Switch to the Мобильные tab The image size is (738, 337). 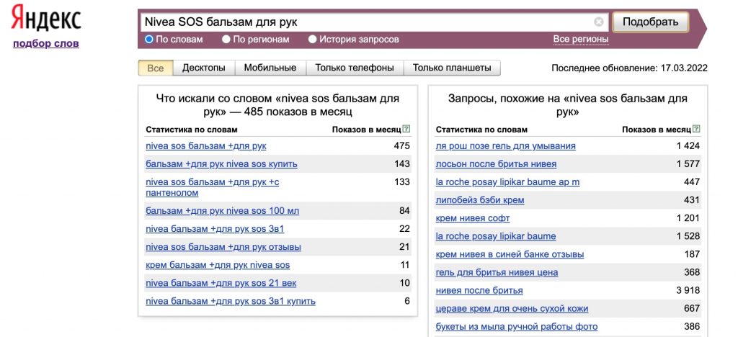tap(270, 68)
